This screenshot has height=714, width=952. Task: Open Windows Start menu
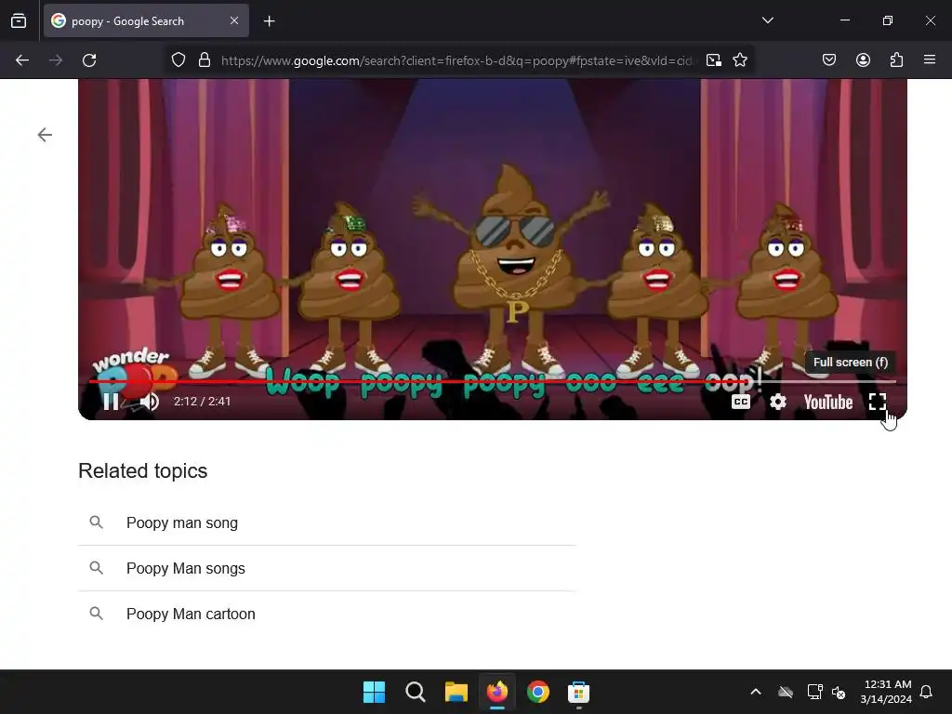[x=374, y=692]
